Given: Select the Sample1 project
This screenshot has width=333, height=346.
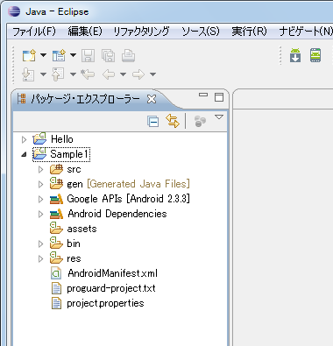Looking at the screenshot, I should [69, 154].
